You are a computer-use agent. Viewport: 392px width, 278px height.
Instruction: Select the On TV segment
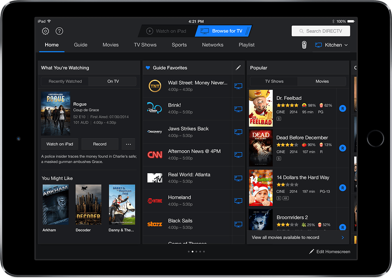coord(113,81)
